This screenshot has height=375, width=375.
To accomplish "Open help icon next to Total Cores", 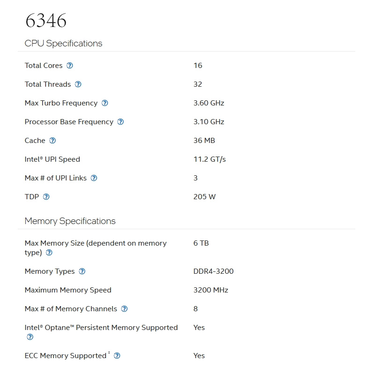I will point(69,66).
